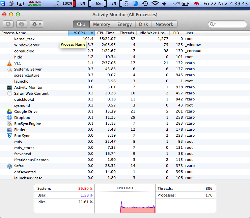Select the mds_stores process row

tap(125, 148)
